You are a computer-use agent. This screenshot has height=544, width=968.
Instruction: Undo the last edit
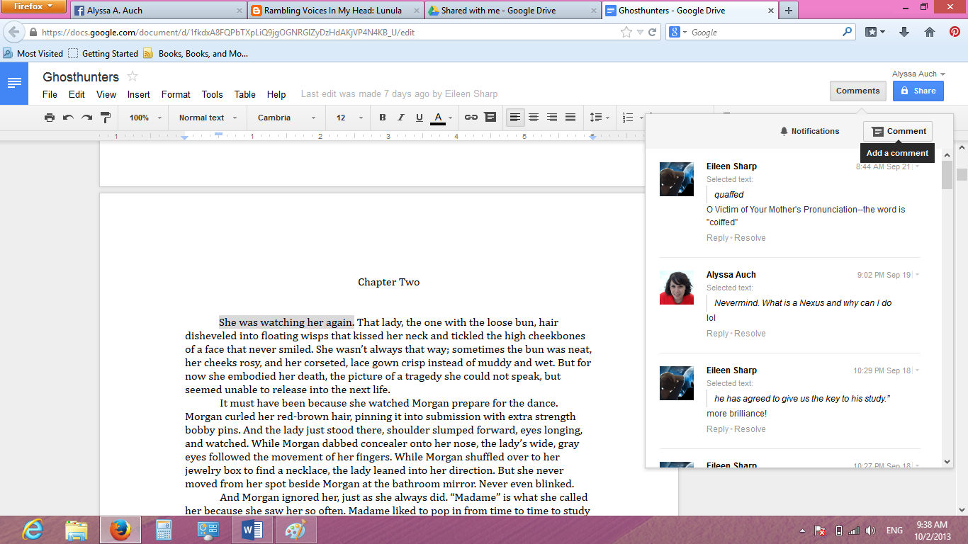68,118
